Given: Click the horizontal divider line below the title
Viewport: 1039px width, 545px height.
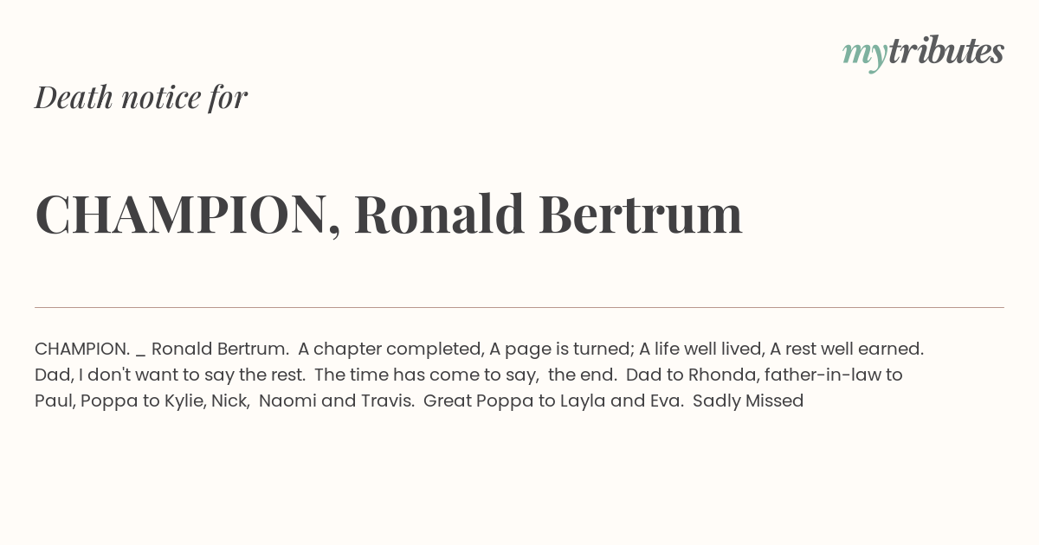Looking at the screenshot, I should click(x=519, y=307).
